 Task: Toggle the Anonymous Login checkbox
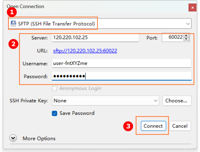click(55, 88)
